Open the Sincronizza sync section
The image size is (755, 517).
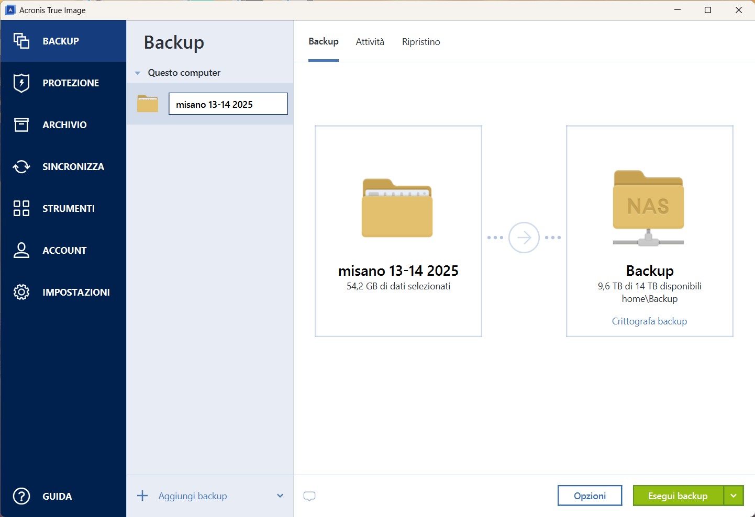[x=73, y=167]
